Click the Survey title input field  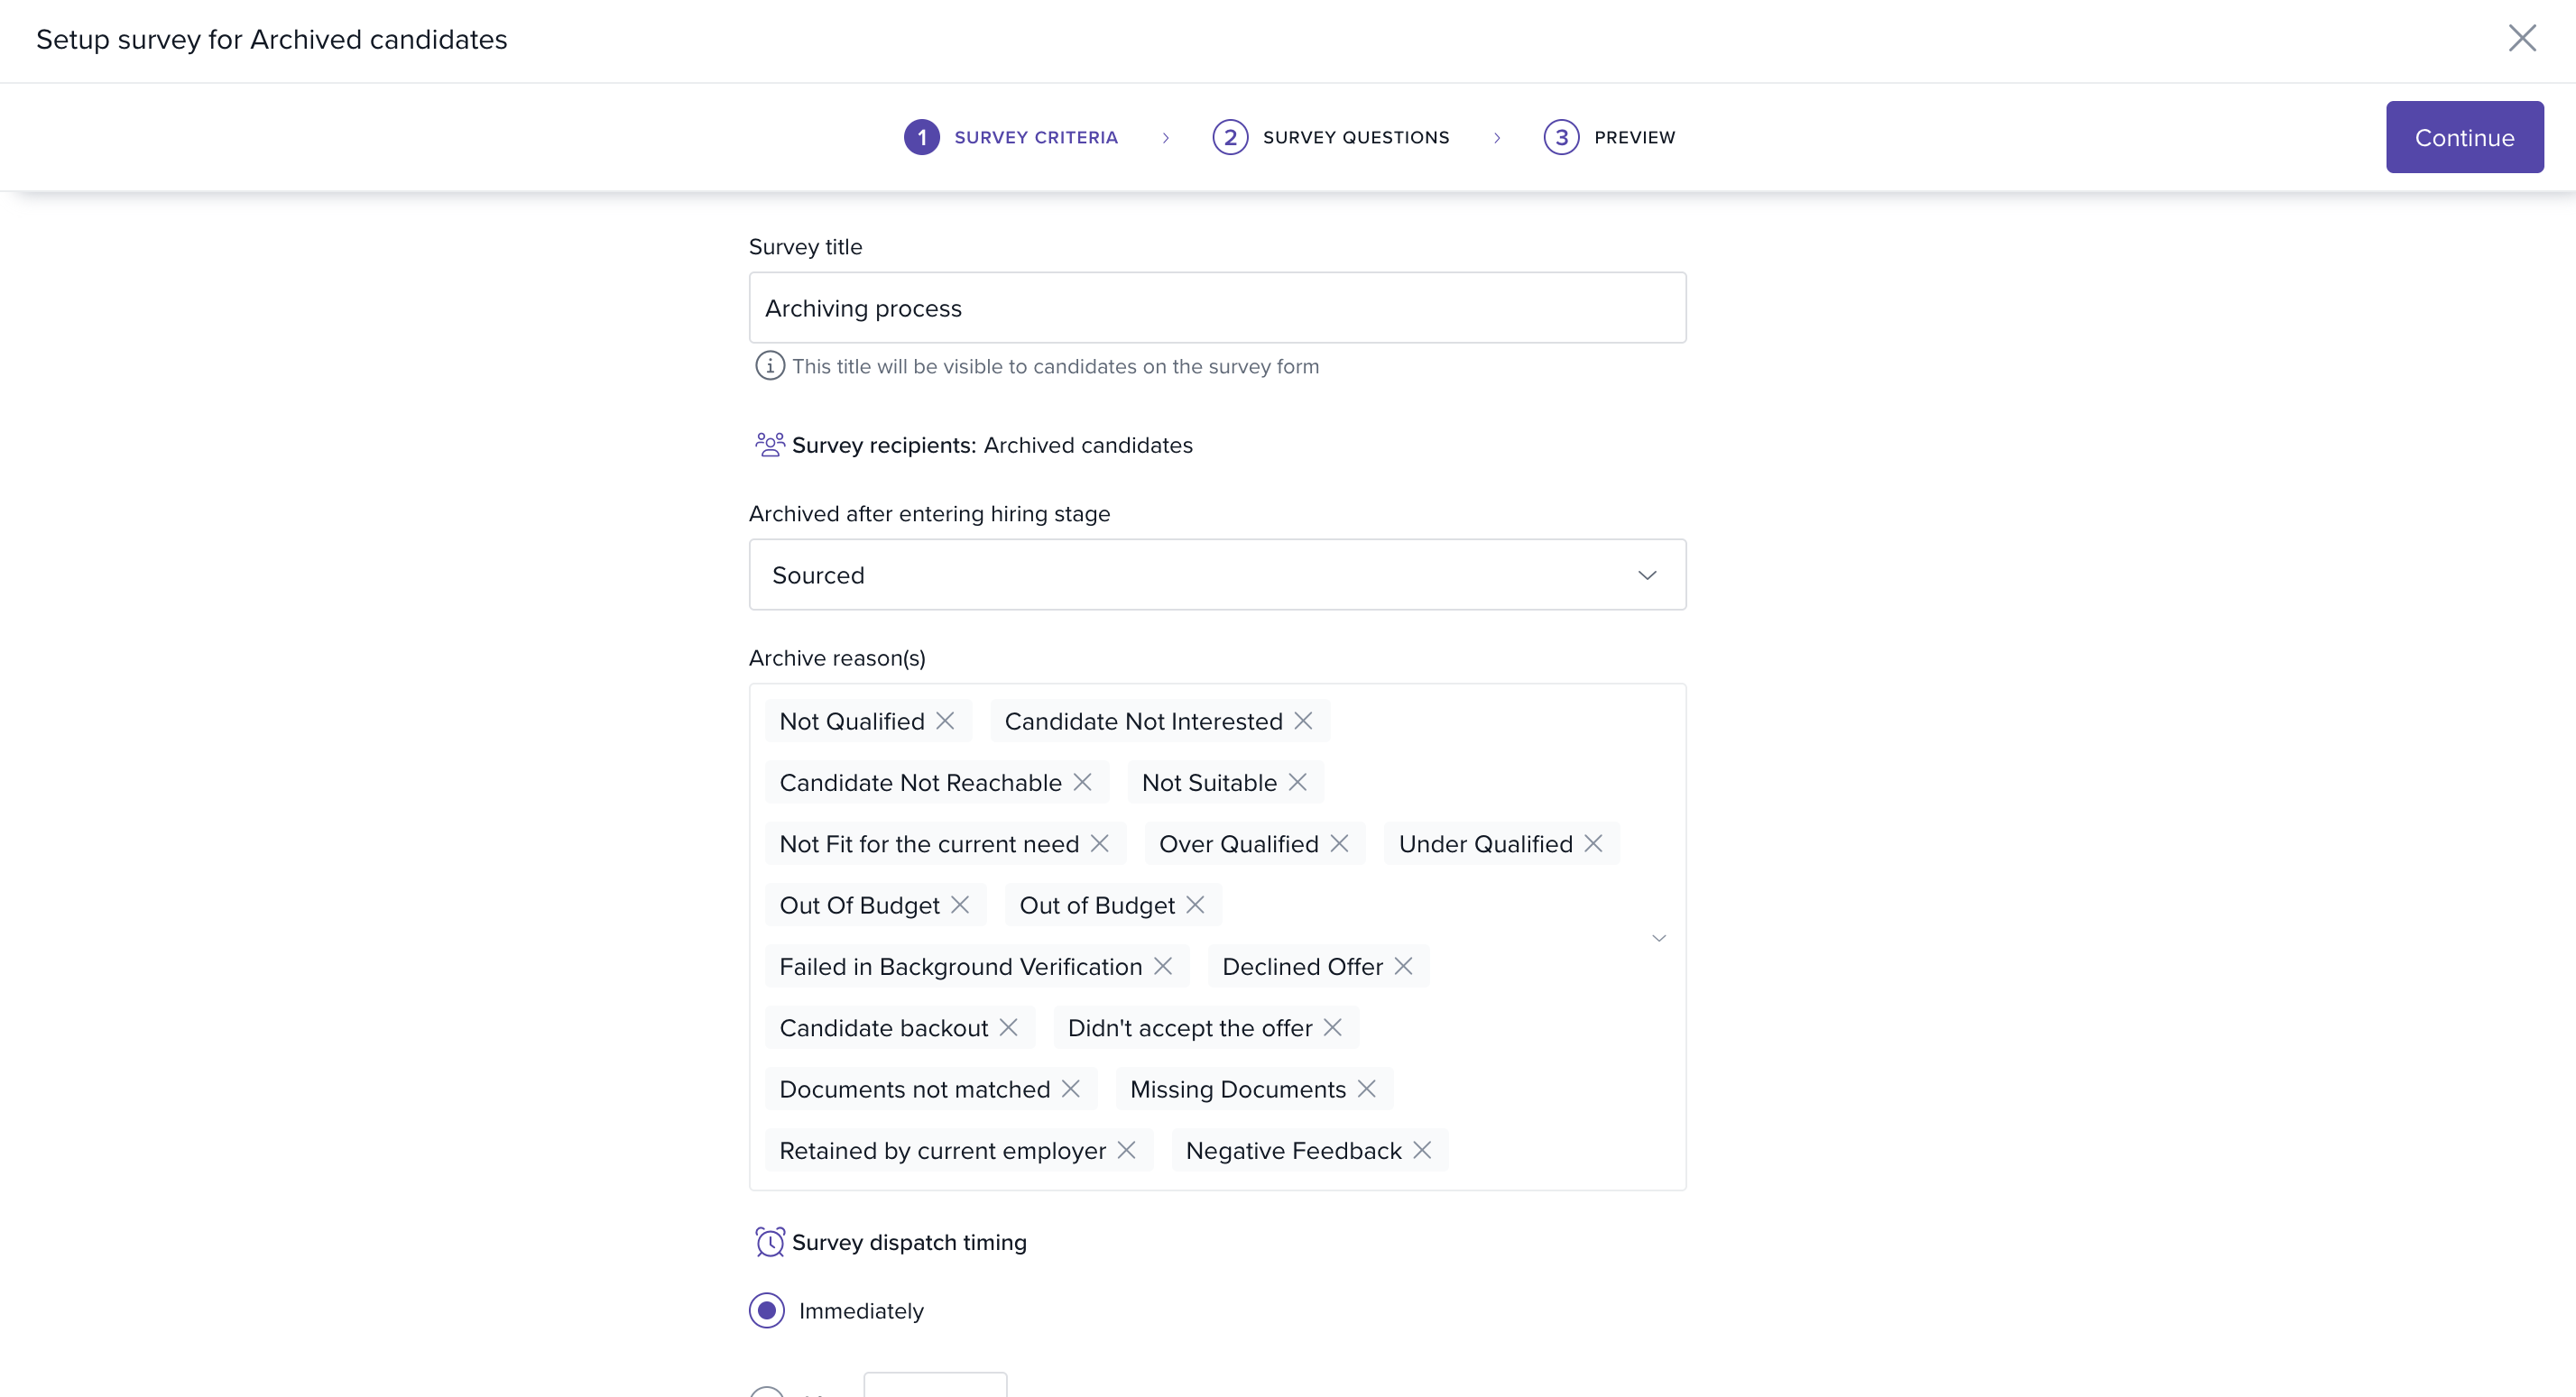coord(1217,308)
